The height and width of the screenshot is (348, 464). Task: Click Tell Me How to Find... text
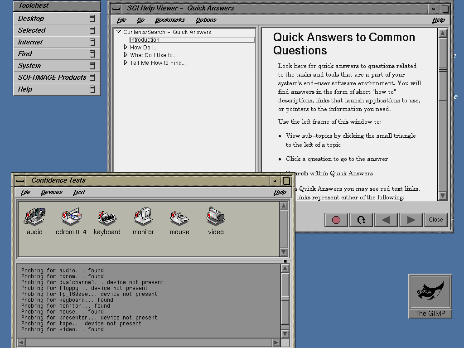click(x=158, y=63)
